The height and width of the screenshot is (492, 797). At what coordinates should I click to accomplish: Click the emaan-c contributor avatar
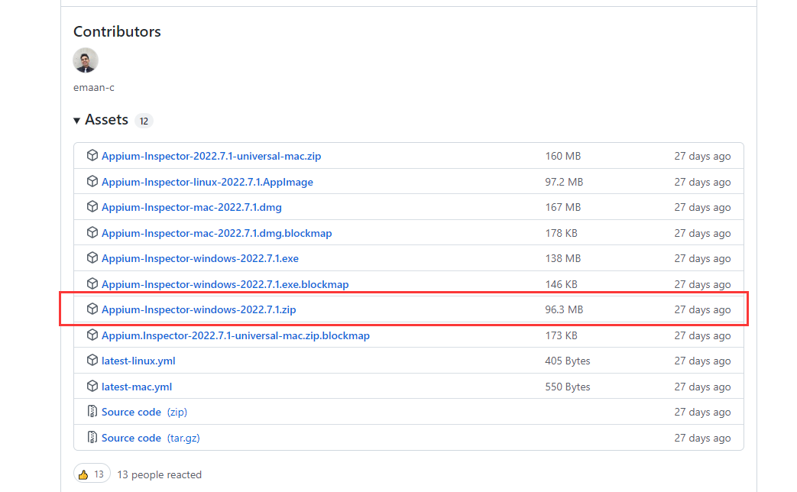(86, 60)
